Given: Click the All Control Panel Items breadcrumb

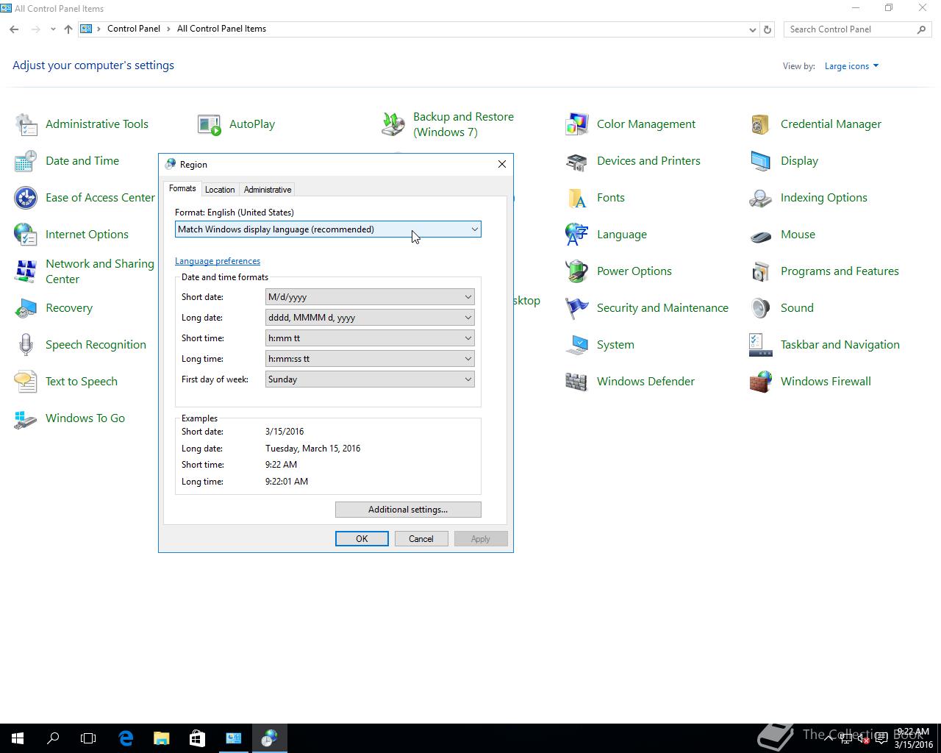Looking at the screenshot, I should (x=221, y=29).
